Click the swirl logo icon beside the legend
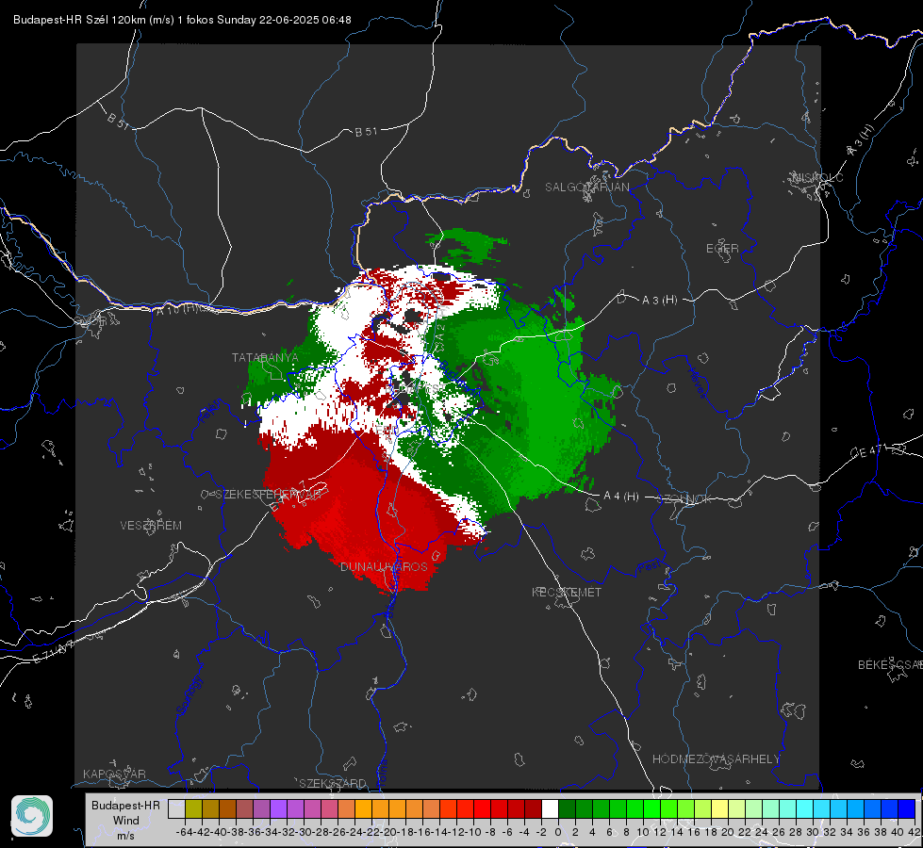Image resolution: width=923 pixels, height=848 pixels. 32,816
